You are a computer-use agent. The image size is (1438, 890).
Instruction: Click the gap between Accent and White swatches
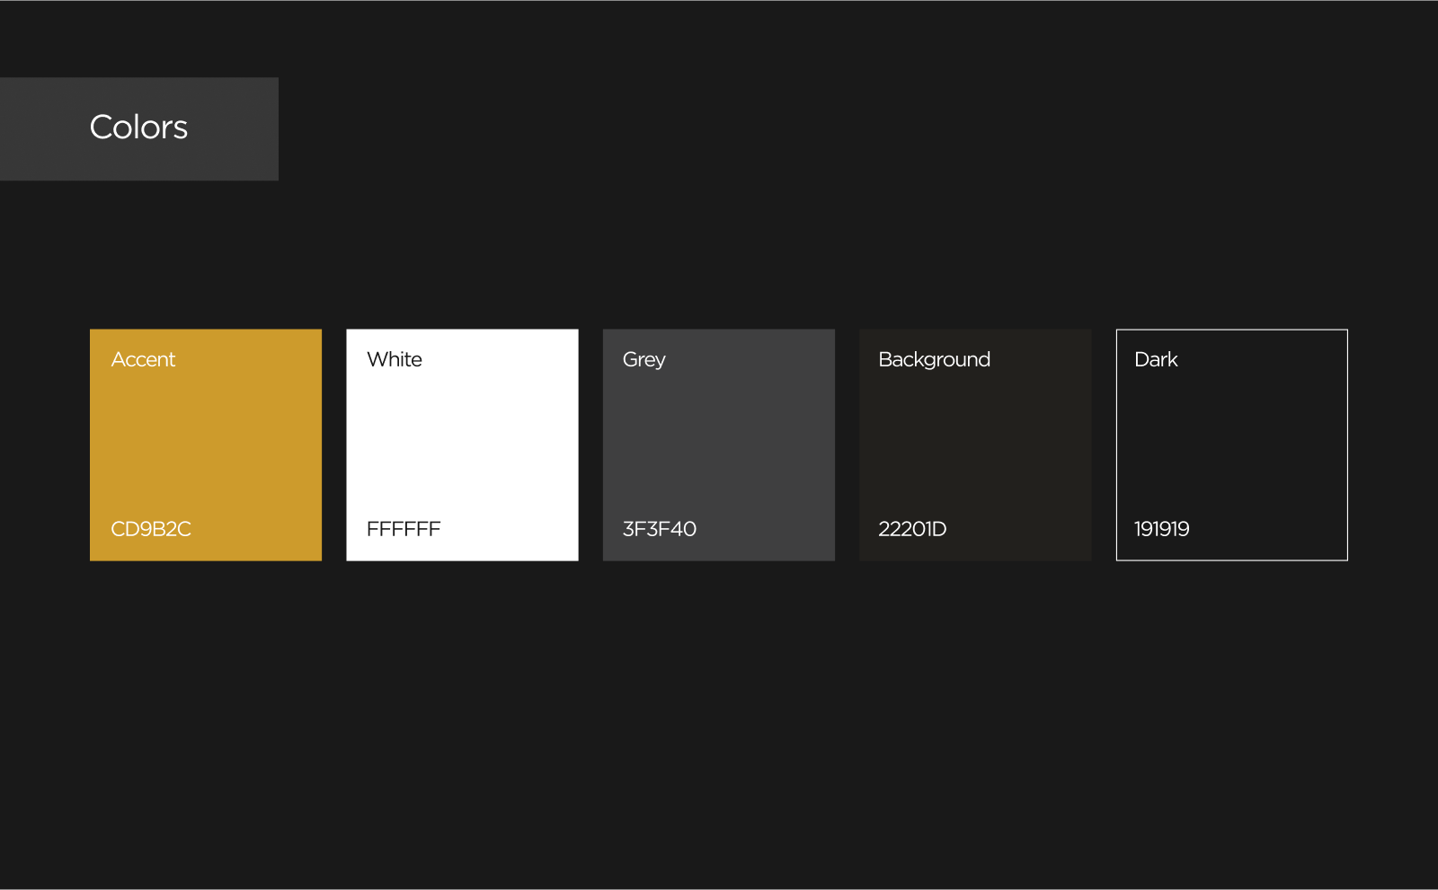334,445
